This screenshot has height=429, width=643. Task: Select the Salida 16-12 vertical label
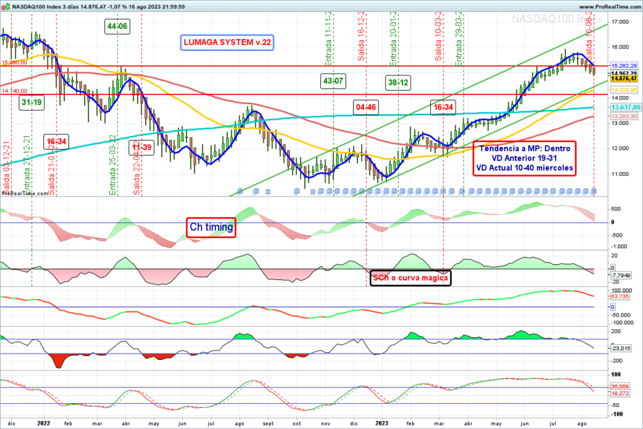point(361,36)
